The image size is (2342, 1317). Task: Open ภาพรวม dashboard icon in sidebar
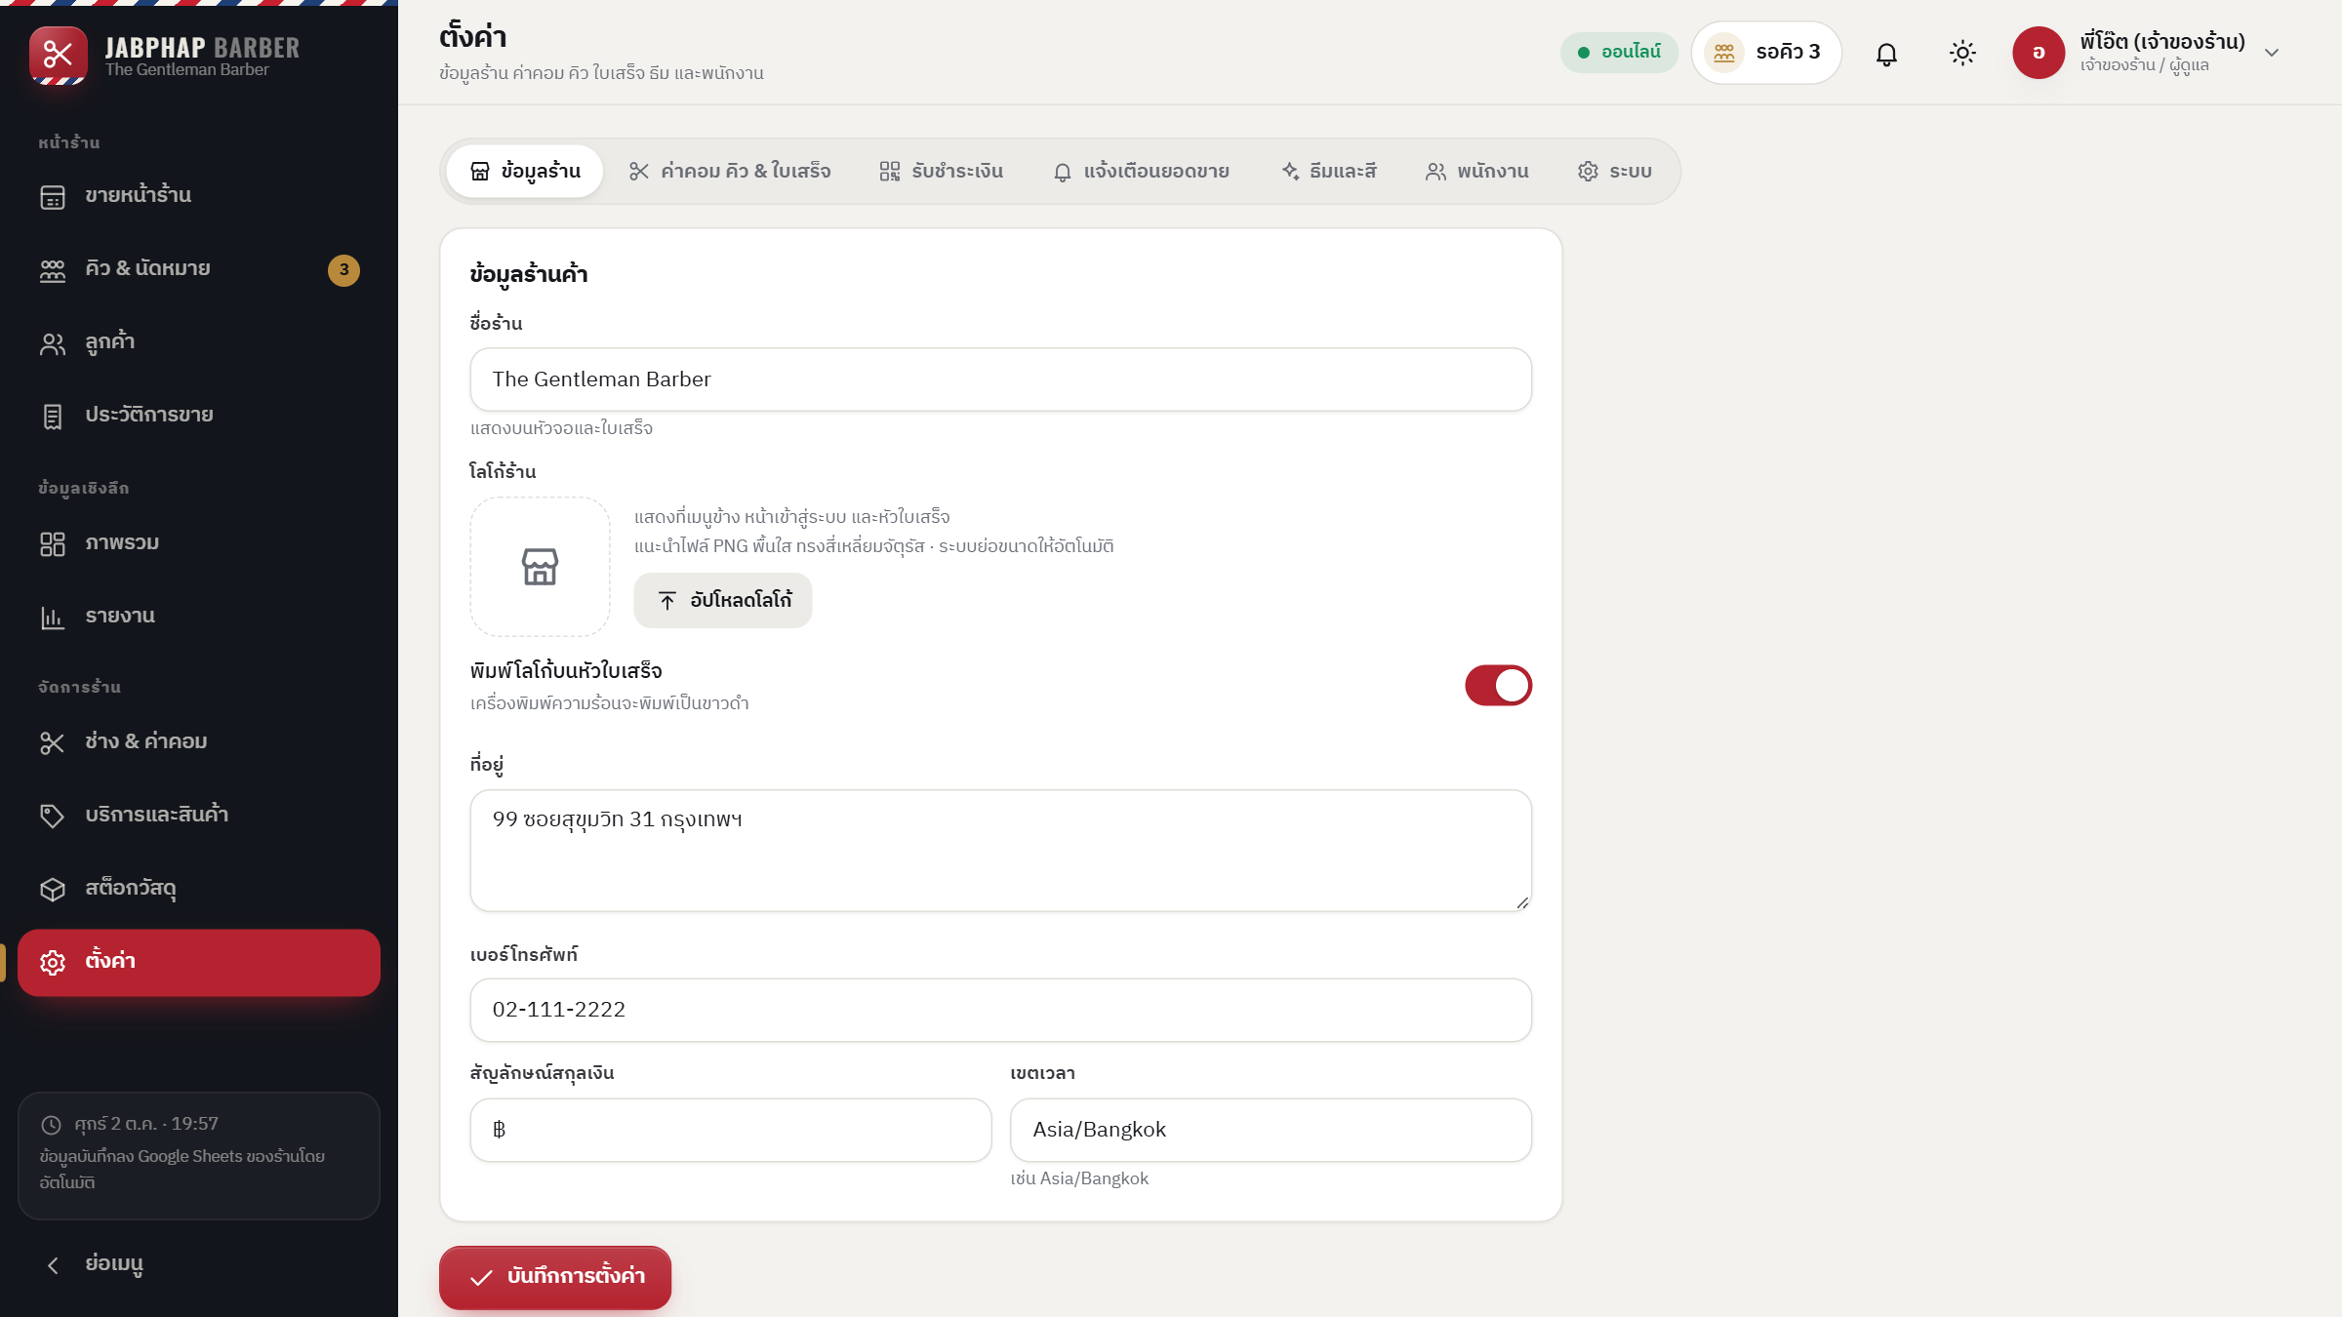[53, 543]
